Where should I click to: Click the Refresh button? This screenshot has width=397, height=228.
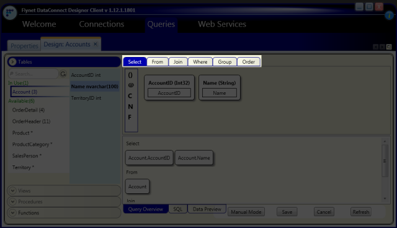pyautogui.click(x=361, y=212)
